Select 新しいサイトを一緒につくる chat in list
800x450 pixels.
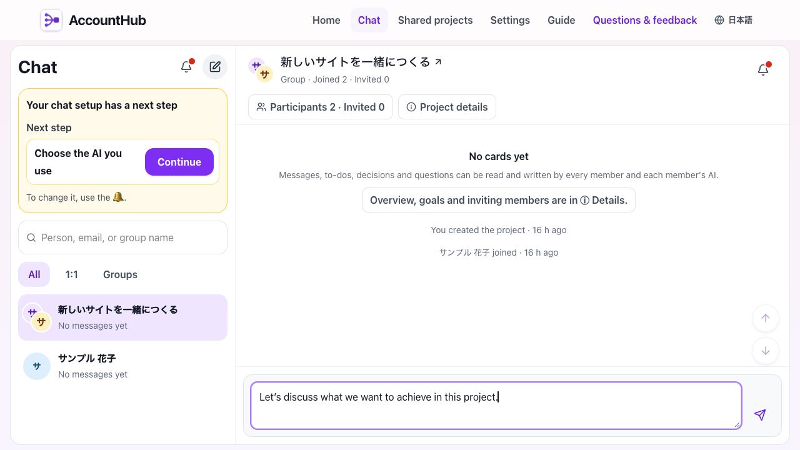point(122,317)
